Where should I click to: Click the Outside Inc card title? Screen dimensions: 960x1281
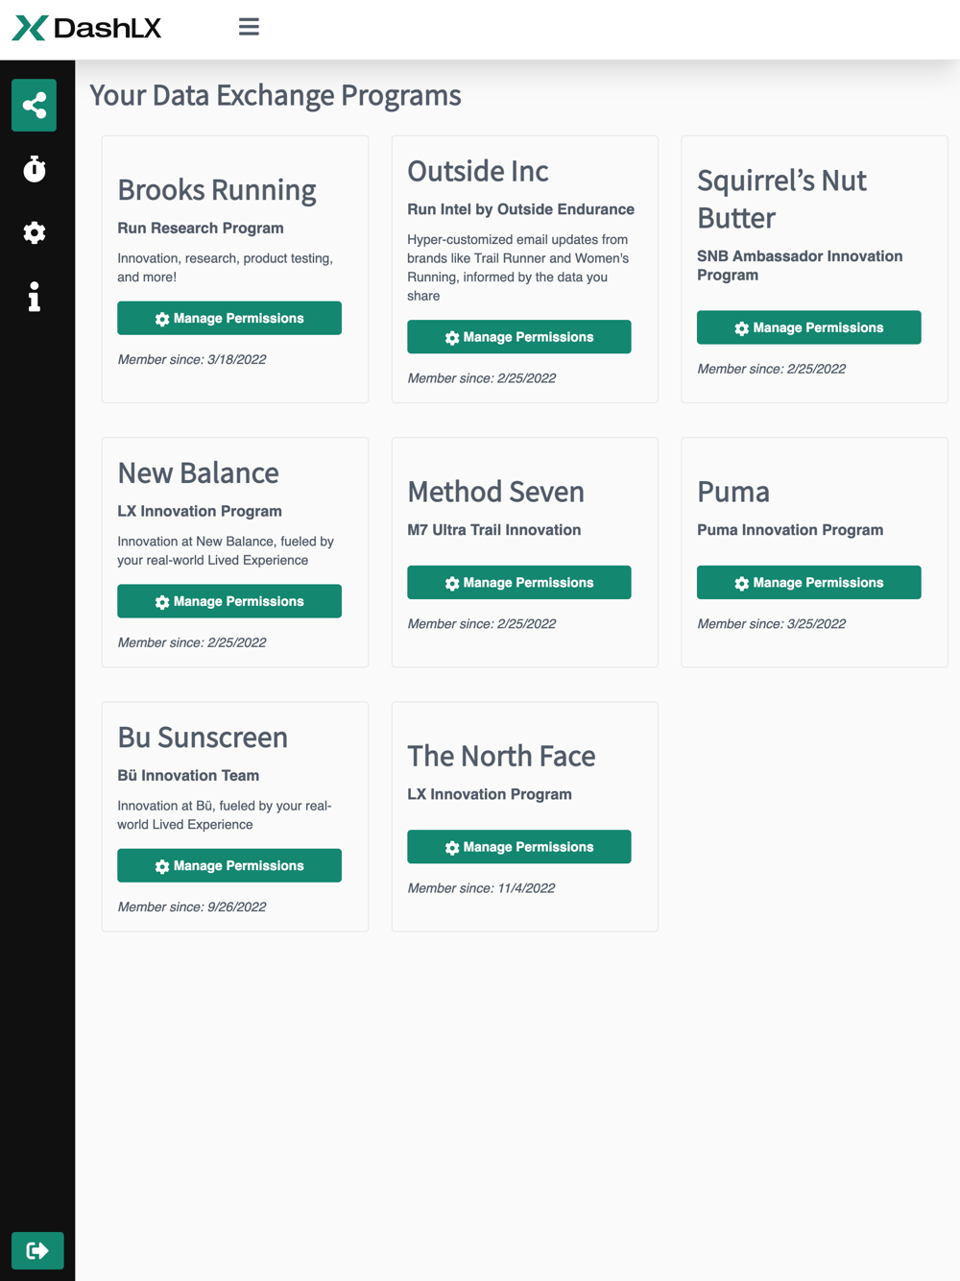point(478,171)
